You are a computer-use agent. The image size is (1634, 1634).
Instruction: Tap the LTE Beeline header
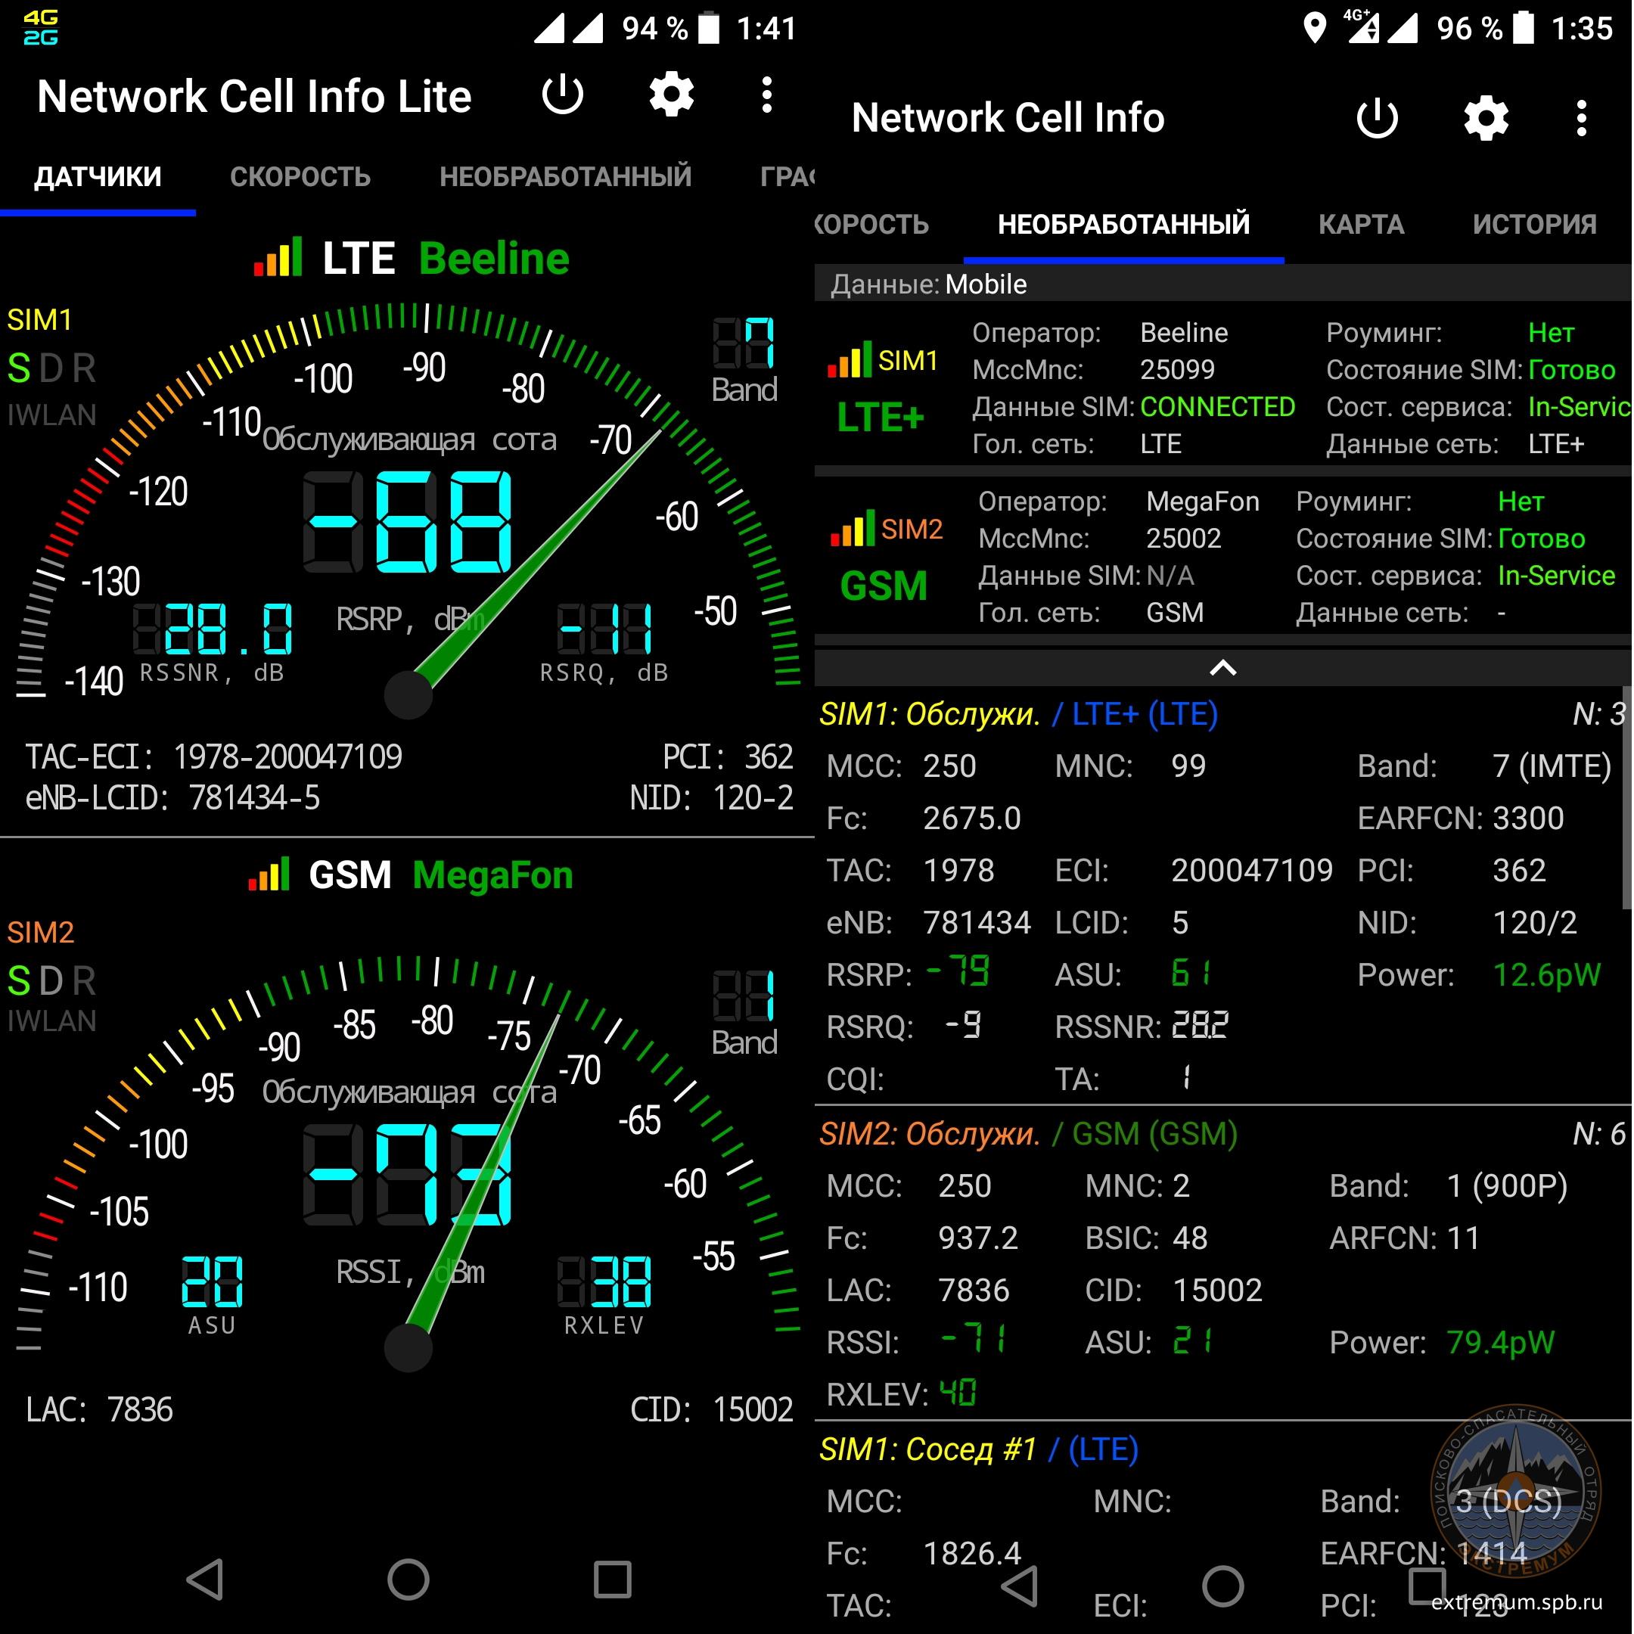click(411, 258)
